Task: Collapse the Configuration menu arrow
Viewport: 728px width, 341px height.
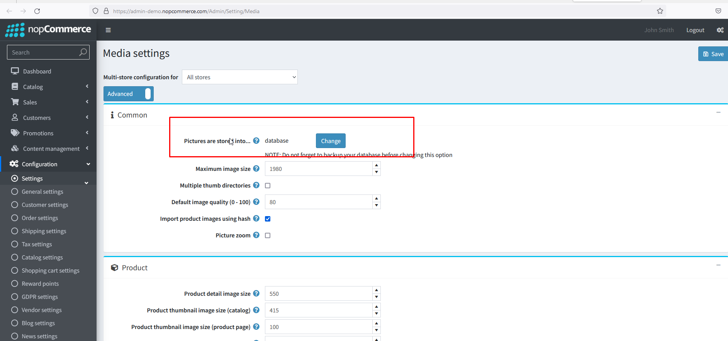Action: [88, 164]
